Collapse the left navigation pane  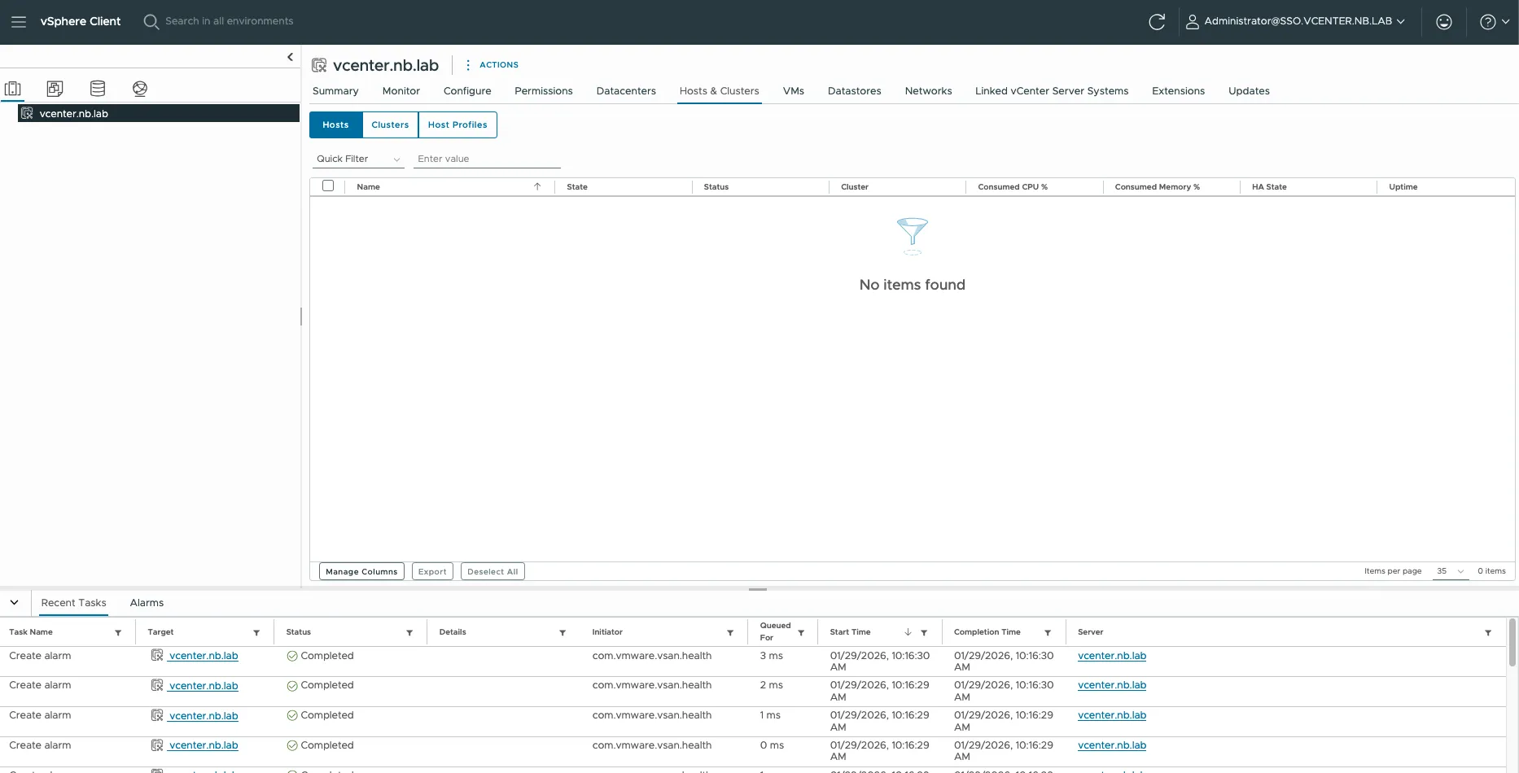click(x=290, y=57)
